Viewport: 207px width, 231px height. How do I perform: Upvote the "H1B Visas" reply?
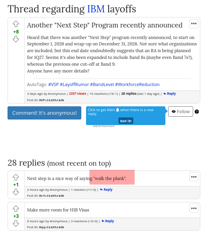pos(16,209)
